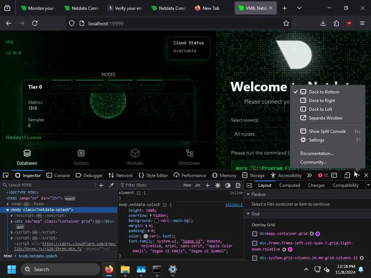
Task: Bookmark this page star icon
Action: click(286, 23)
